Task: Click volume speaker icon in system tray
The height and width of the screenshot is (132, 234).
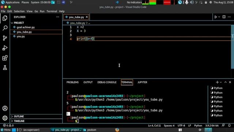Action: (192, 2)
